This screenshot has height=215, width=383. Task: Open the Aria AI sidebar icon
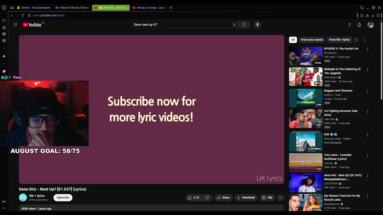(x=4, y=56)
